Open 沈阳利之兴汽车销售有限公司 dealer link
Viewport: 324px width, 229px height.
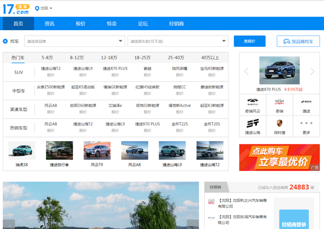[242, 203]
